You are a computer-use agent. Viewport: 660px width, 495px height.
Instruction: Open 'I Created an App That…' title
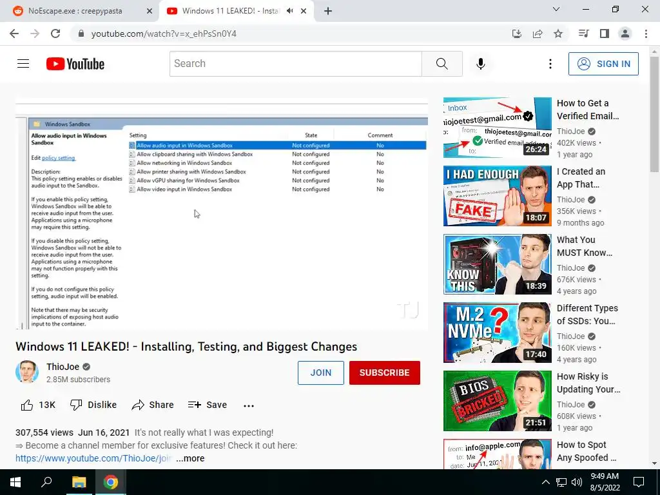[581, 178]
